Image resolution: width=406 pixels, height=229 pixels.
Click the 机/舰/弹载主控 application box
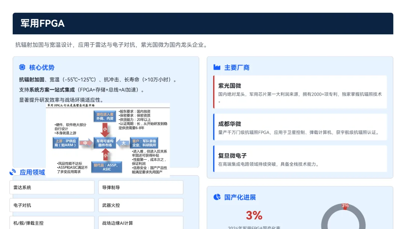tap(52, 223)
